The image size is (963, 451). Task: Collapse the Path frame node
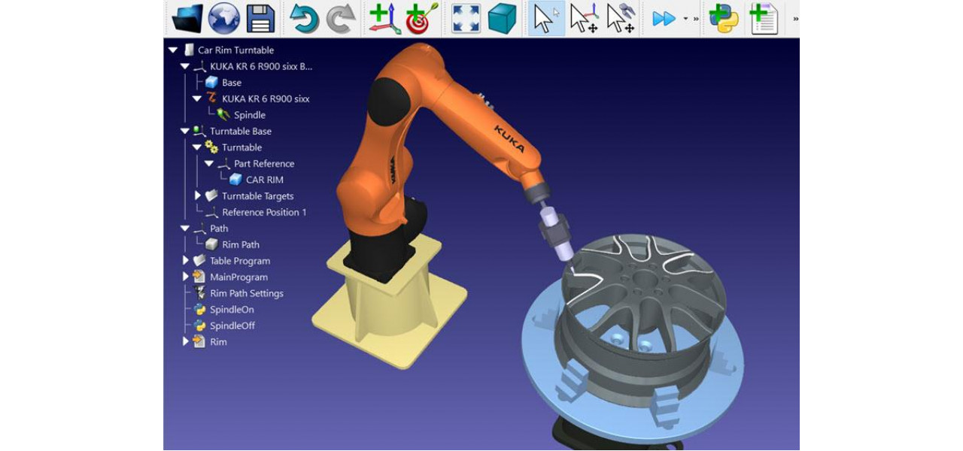185,229
